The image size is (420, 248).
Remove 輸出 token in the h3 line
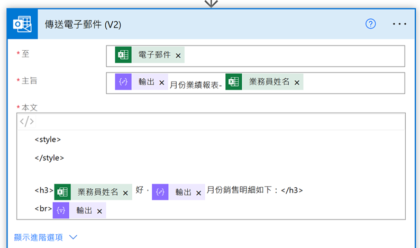198,192
